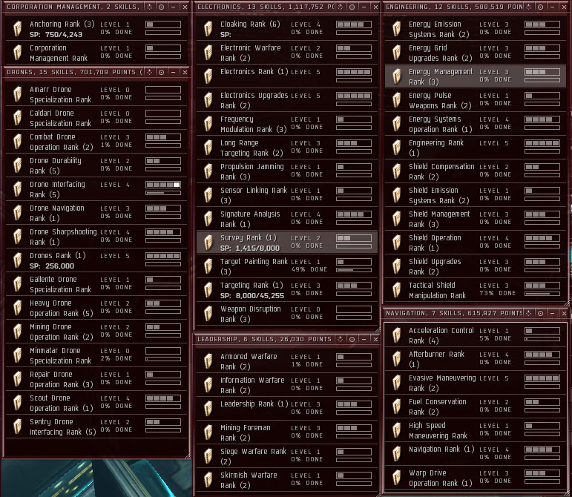
Task: Select the Mining Drone Operation skill row
Action: [96, 332]
